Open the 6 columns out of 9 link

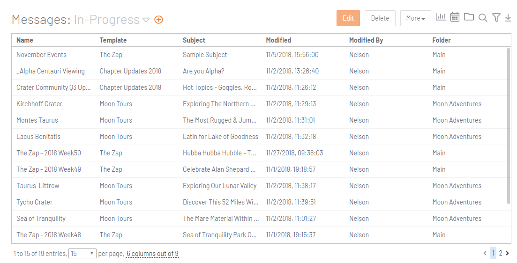pyautogui.click(x=152, y=254)
